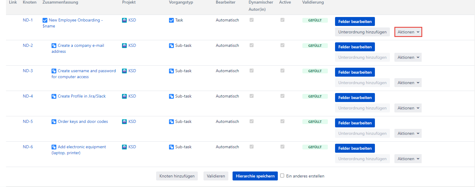
Task: Click Unterordnung hinzufügen for ND-1
Action: point(362,32)
